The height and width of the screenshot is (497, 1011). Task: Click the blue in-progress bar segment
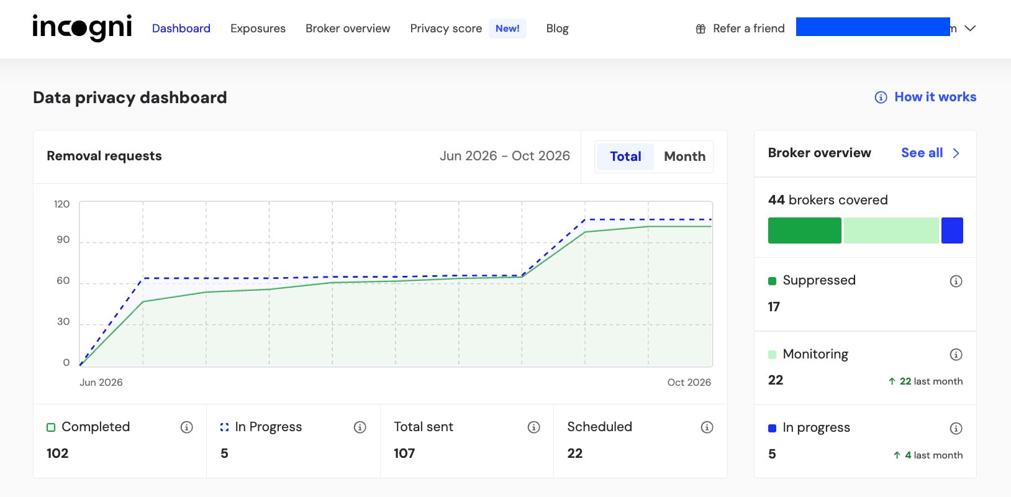click(952, 230)
